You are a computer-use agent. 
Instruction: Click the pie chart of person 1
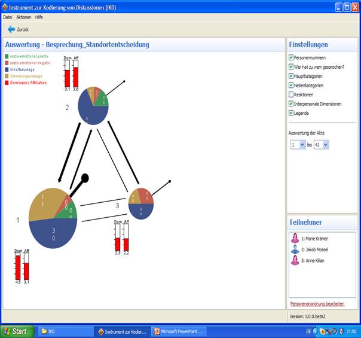[x=53, y=218]
